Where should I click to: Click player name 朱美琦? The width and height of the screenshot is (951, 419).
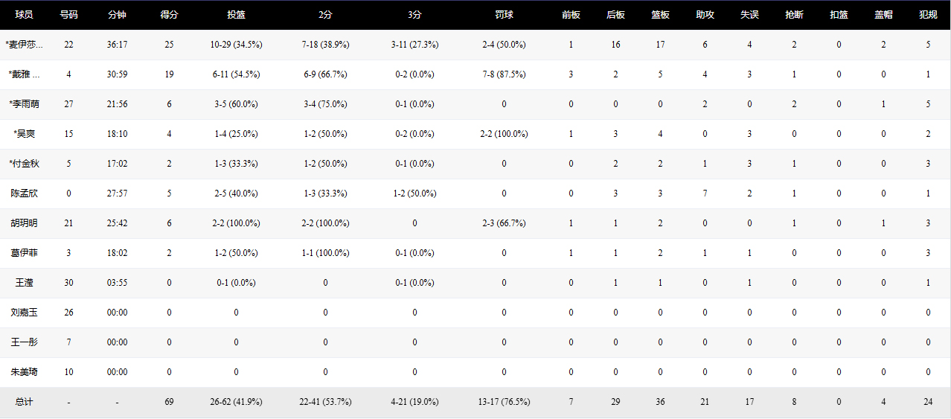pos(25,372)
